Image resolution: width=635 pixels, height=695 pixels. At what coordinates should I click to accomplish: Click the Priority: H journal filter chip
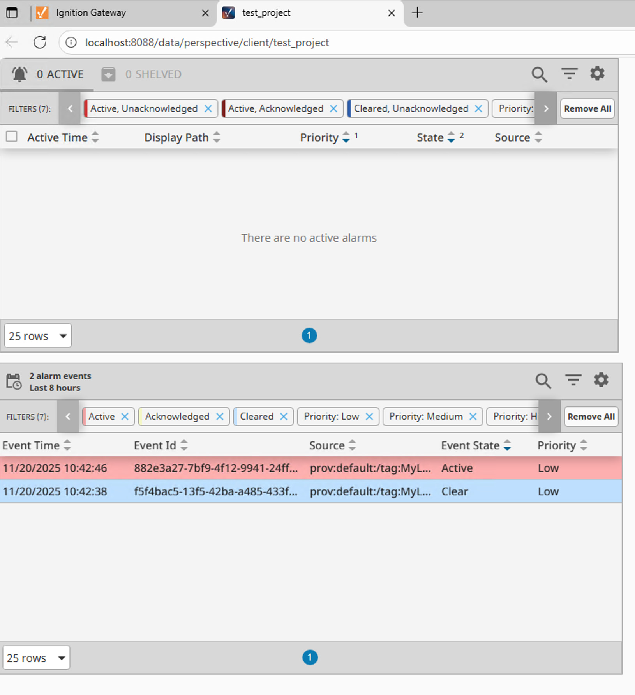tap(513, 417)
